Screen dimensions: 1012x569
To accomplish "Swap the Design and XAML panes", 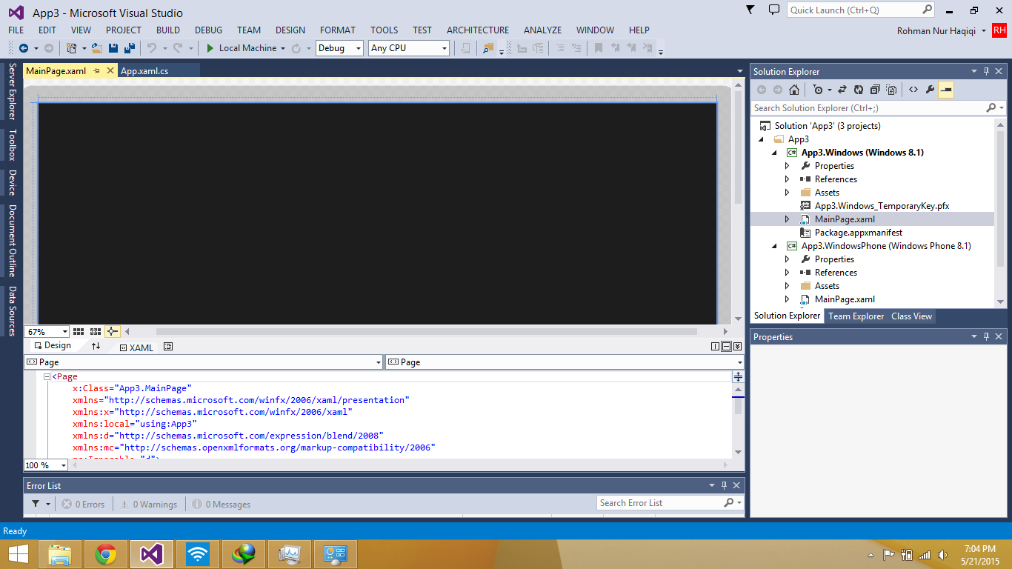I will [96, 346].
